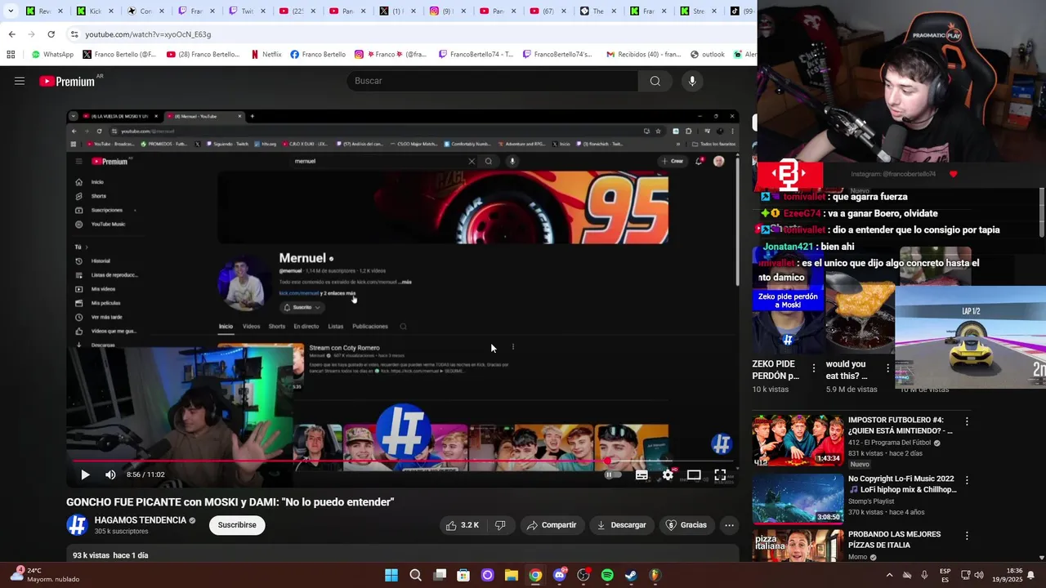Mute the video player volume
This screenshot has width=1046, height=588.
click(110, 474)
